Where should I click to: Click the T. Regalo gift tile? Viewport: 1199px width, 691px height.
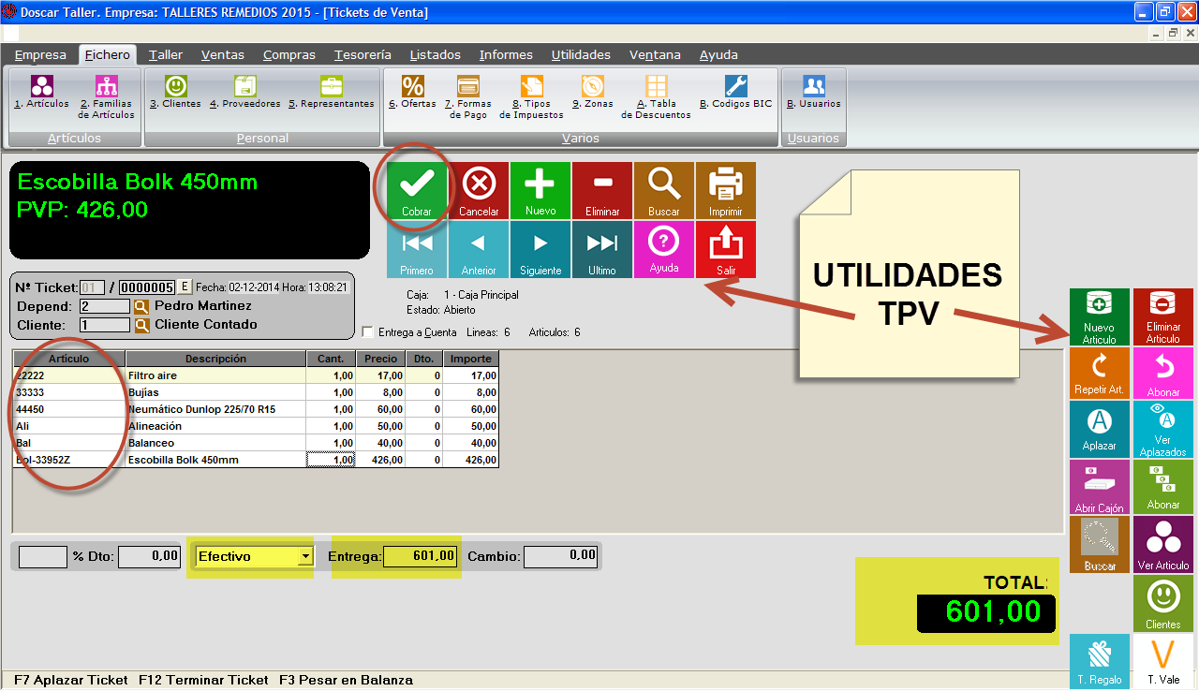(1100, 661)
